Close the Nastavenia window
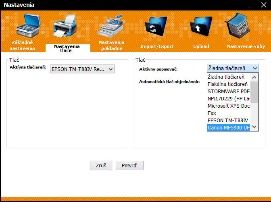Image resolution: width=271 pixels, height=202 pixels. [263, 5]
